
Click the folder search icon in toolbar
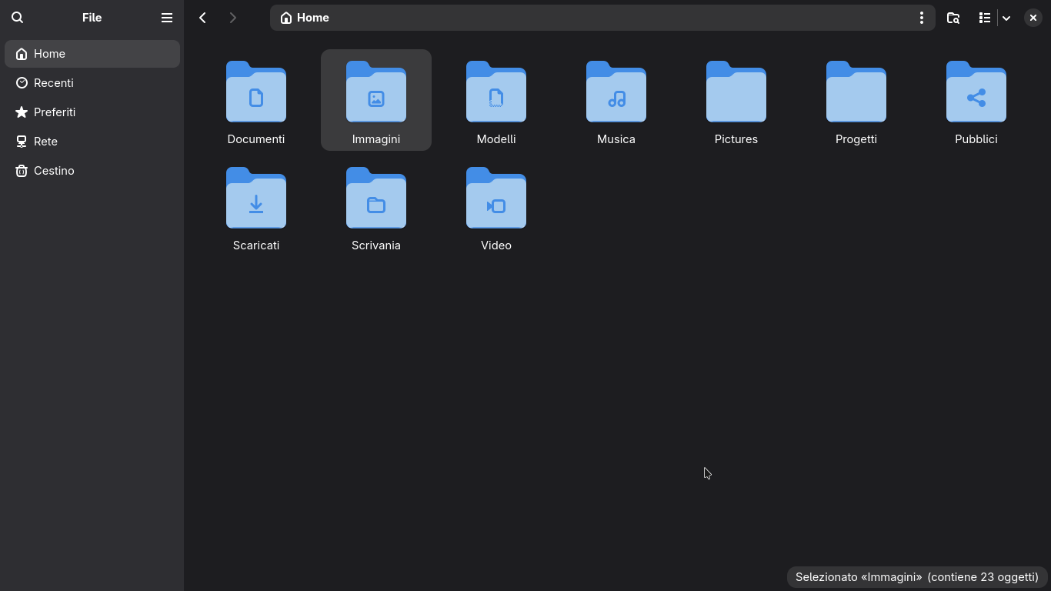point(953,18)
